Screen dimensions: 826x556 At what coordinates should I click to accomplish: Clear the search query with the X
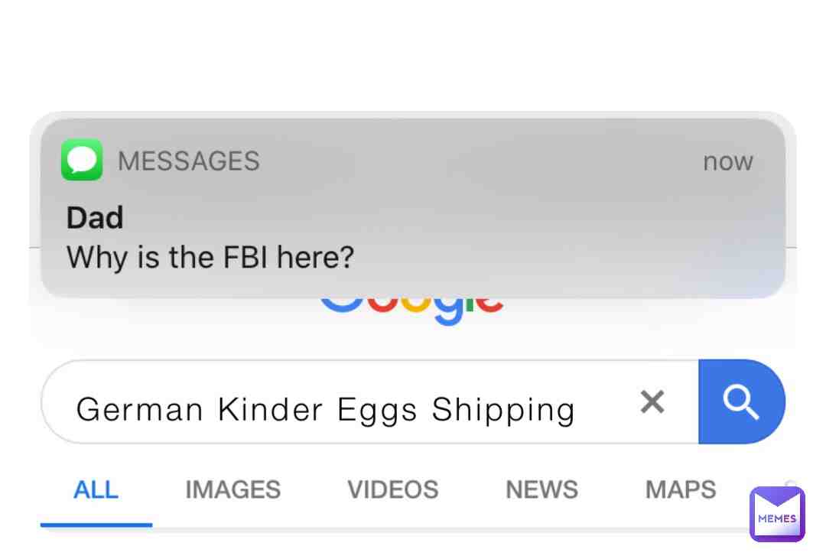(652, 402)
